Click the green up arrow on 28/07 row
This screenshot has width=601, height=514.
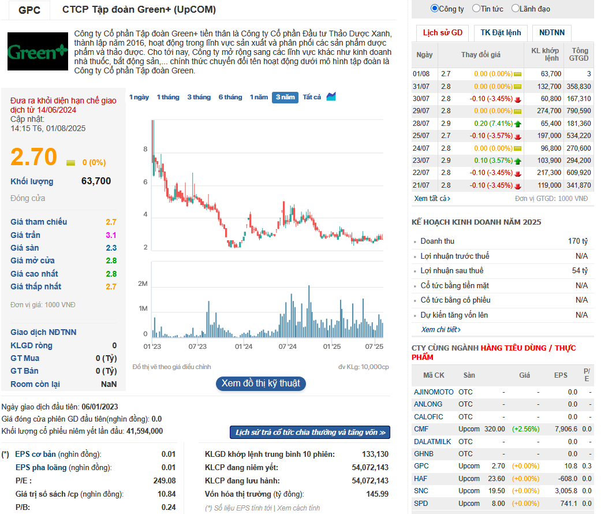tap(517, 124)
